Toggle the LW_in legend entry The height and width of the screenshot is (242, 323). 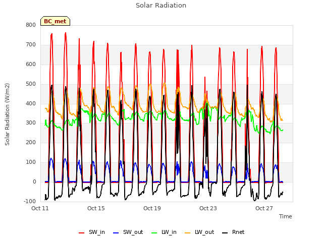pyautogui.click(x=164, y=232)
